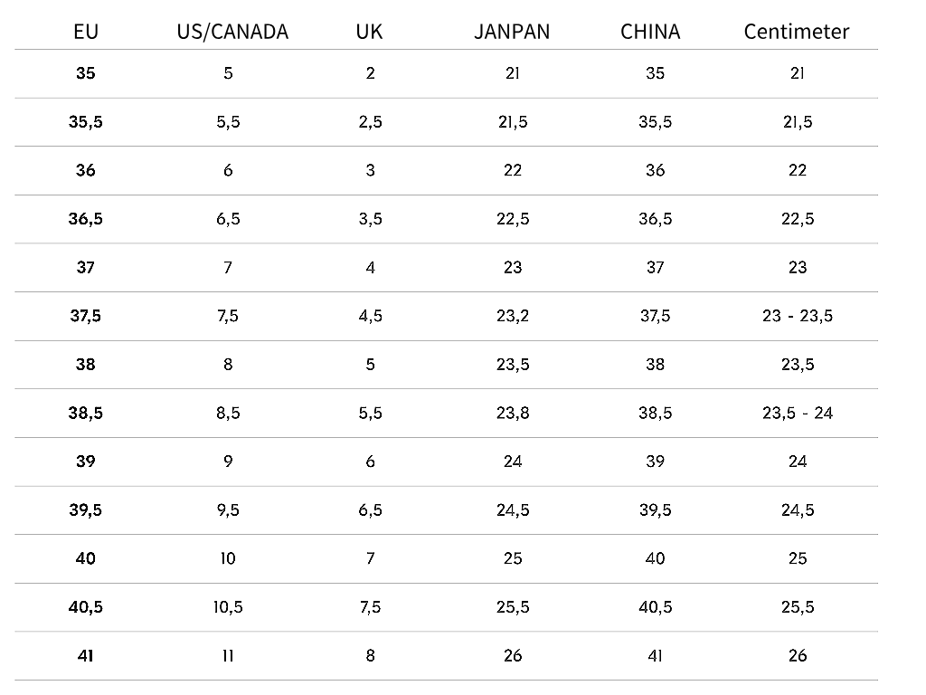Click EU size 35 row label

tap(86, 73)
